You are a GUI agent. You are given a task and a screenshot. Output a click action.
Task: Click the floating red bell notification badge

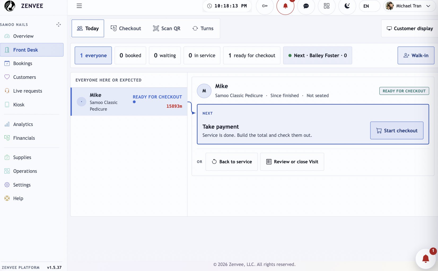[x=426, y=258]
